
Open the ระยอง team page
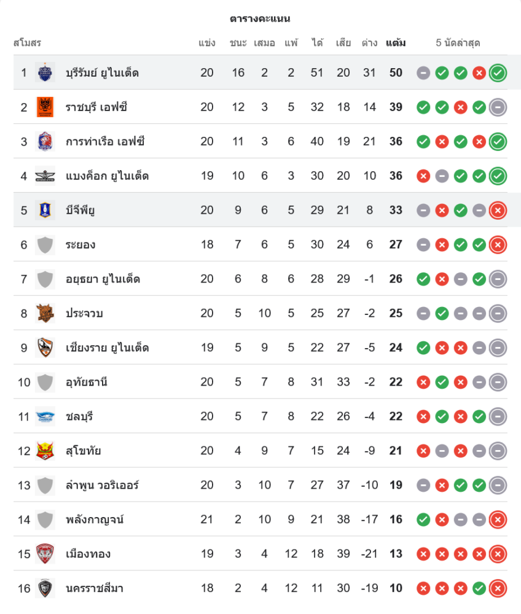tap(80, 245)
